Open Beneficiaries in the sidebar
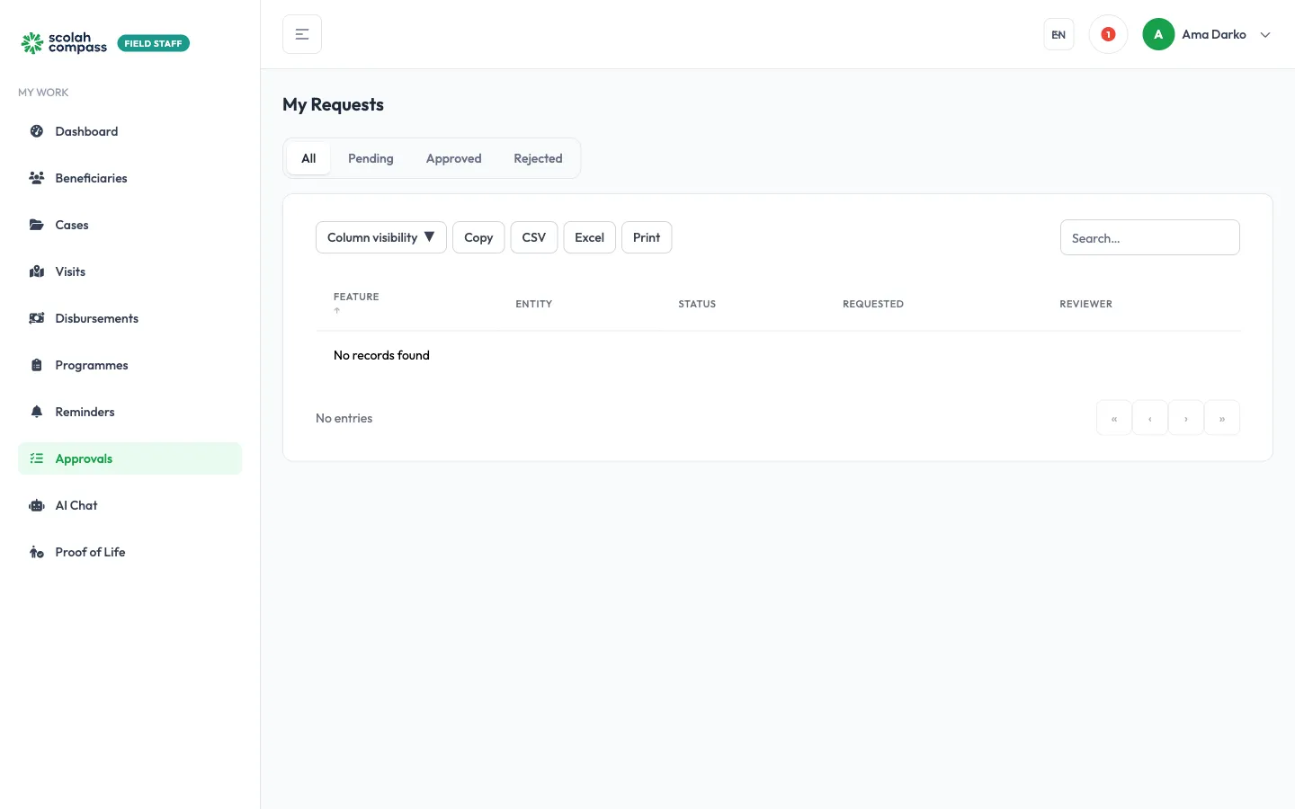Viewport: 1295px width, 809px height. (x=129, y=178)
